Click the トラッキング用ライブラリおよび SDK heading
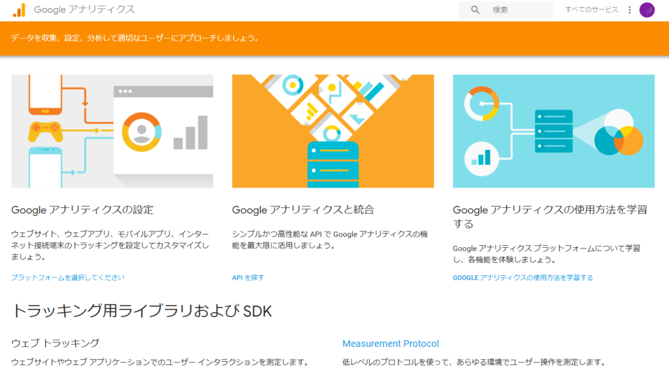 [142, 311]
